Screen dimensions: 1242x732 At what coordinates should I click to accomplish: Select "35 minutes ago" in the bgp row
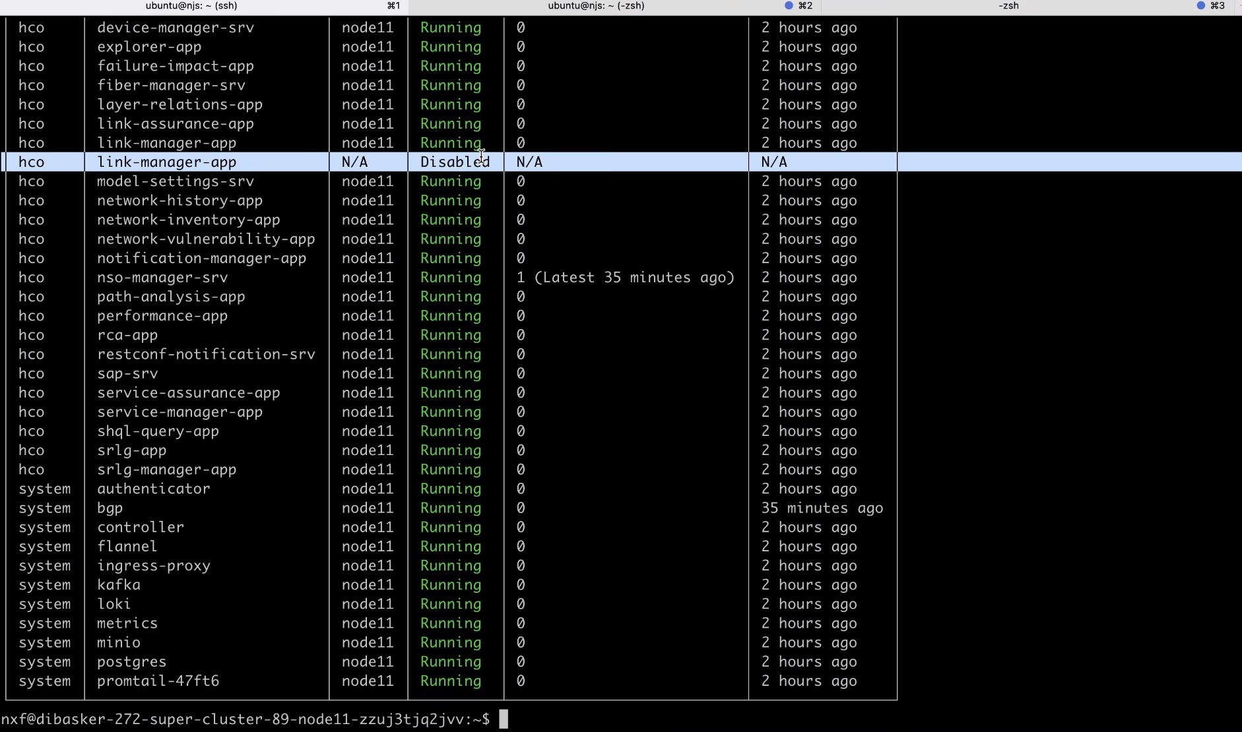coord(822,508)
